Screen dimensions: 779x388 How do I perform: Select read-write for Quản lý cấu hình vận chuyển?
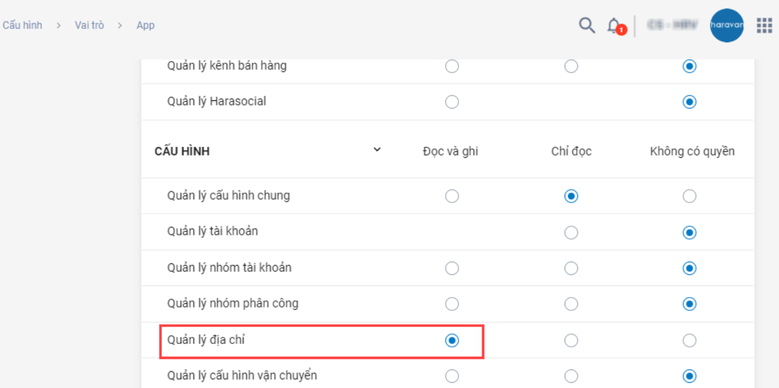[x=452, y=376]
